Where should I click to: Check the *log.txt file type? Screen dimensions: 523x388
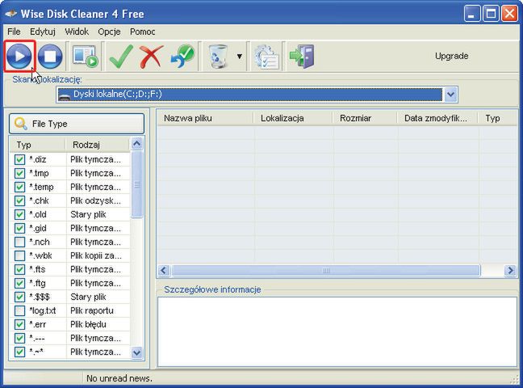pos(19,310)
